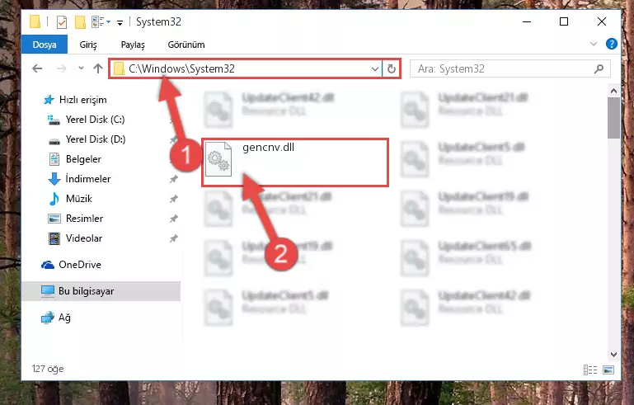634x405 pixels.
Task: Click the OneDrive cloud icon
Action: click(x=48, y=265)
